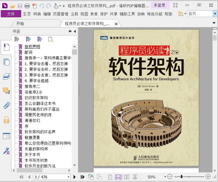Open the digital signatures pen panel icon
The image size is (218, 182).
(6, 151)
